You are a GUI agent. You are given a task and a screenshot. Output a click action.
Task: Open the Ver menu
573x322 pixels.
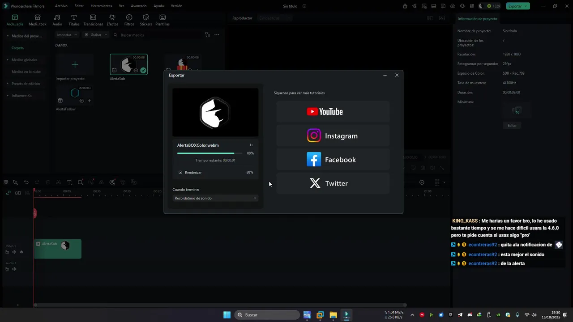[121, 6]
